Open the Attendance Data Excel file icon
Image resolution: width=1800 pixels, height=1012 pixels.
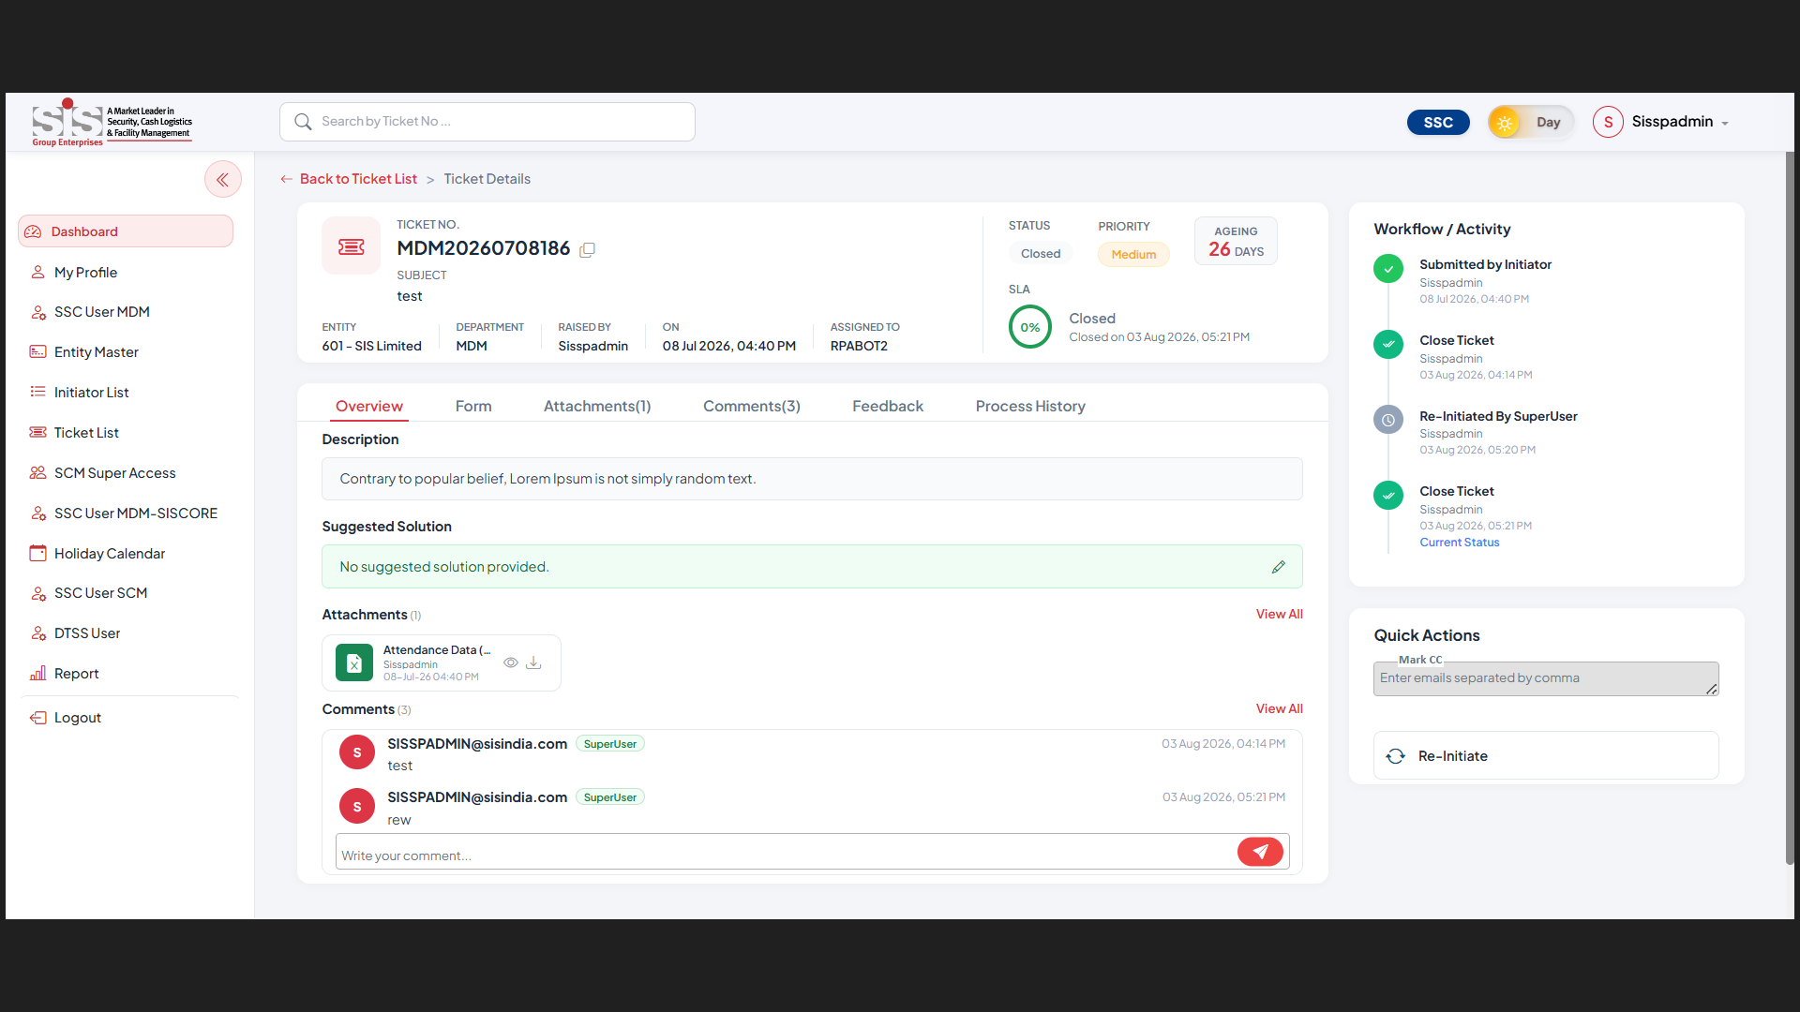coord(354,662)
